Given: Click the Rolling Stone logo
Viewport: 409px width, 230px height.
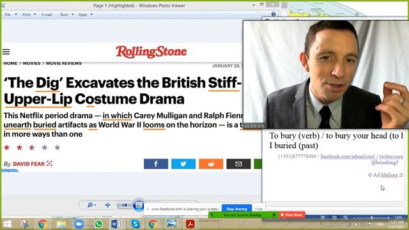Looking at the screenshot, I should tap(151, 52).
